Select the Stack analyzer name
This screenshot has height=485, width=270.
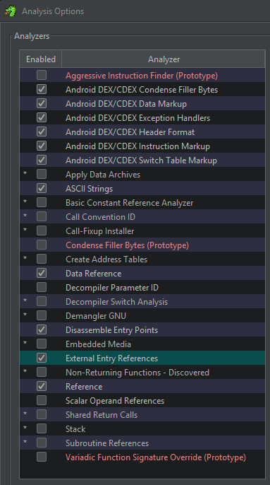[75, 429]
